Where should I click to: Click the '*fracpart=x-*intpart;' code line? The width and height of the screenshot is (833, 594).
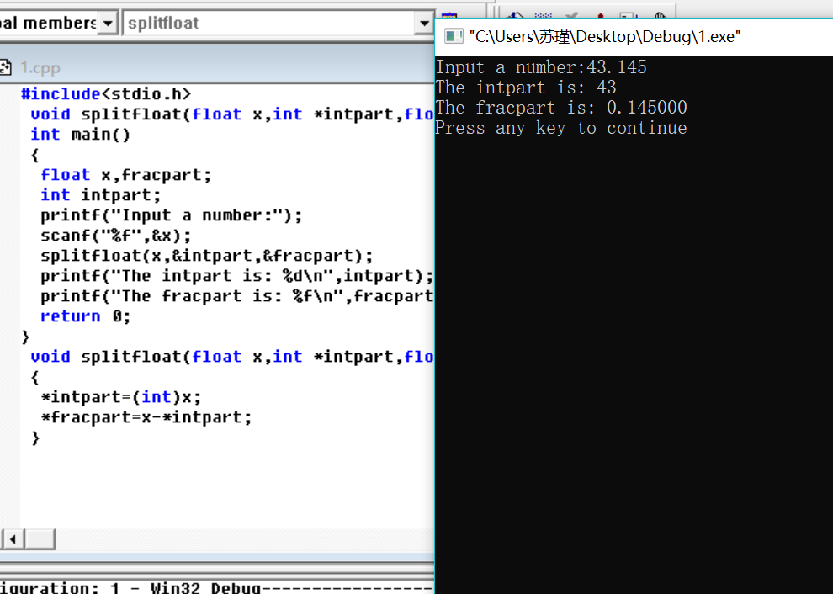[x=146, y=417]
